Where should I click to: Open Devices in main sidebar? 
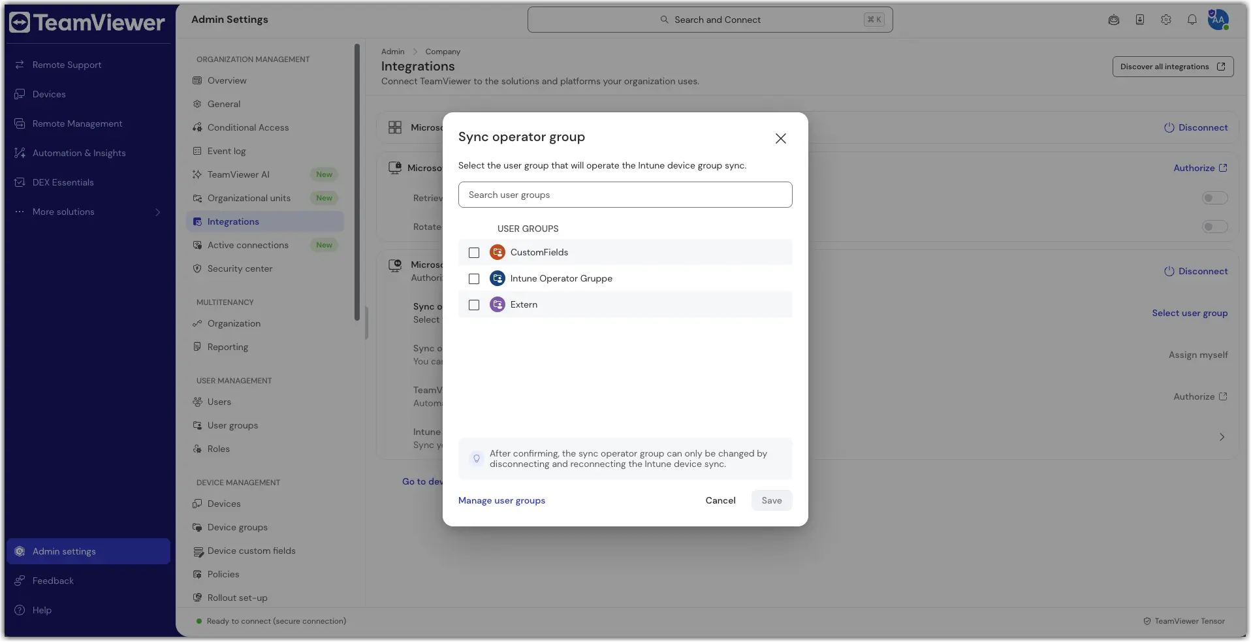coord(49,94)
